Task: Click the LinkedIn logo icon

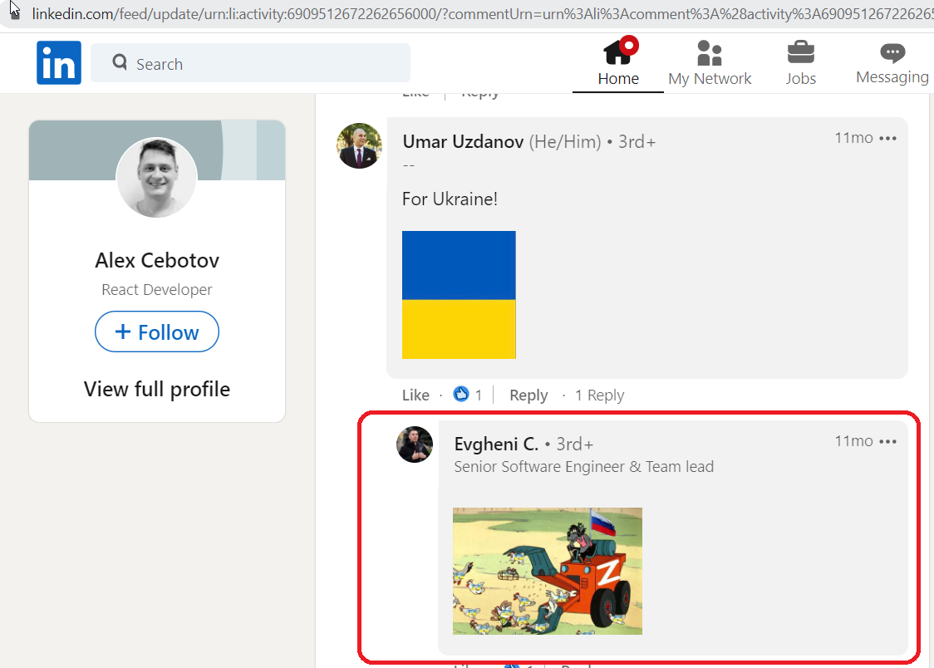Action: click(x=59, y=62)
